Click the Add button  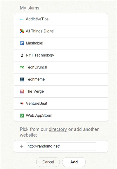click(x=74, y=162)
